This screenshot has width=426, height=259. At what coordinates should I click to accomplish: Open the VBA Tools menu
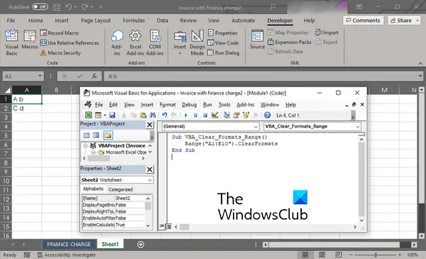pos(224,105)
